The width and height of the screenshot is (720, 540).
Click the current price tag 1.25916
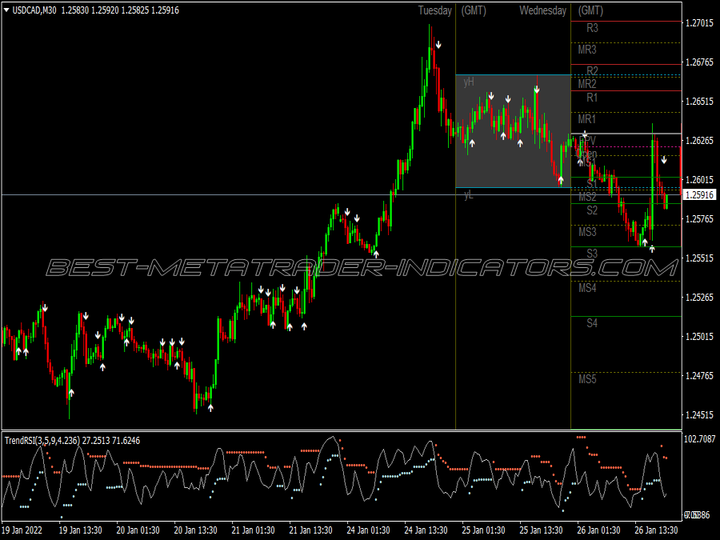[x=699, y=195]
